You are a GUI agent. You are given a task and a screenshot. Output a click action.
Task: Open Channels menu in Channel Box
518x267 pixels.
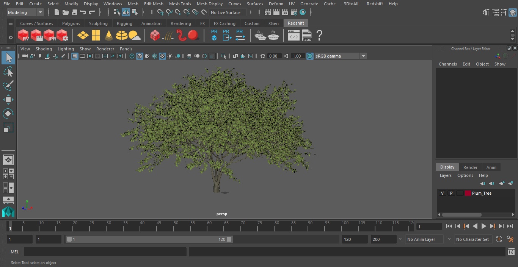click(447, 64)
